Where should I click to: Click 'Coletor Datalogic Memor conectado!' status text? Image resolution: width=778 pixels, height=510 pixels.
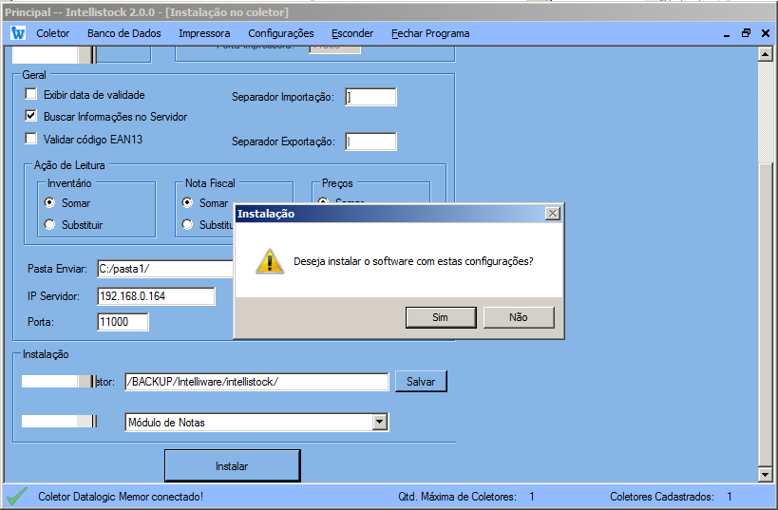121,497
